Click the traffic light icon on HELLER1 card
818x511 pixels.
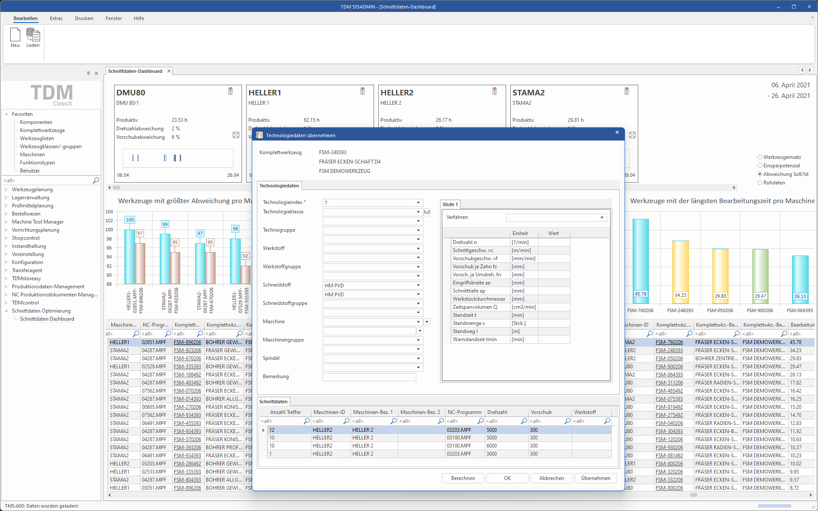tap(363, 91)
